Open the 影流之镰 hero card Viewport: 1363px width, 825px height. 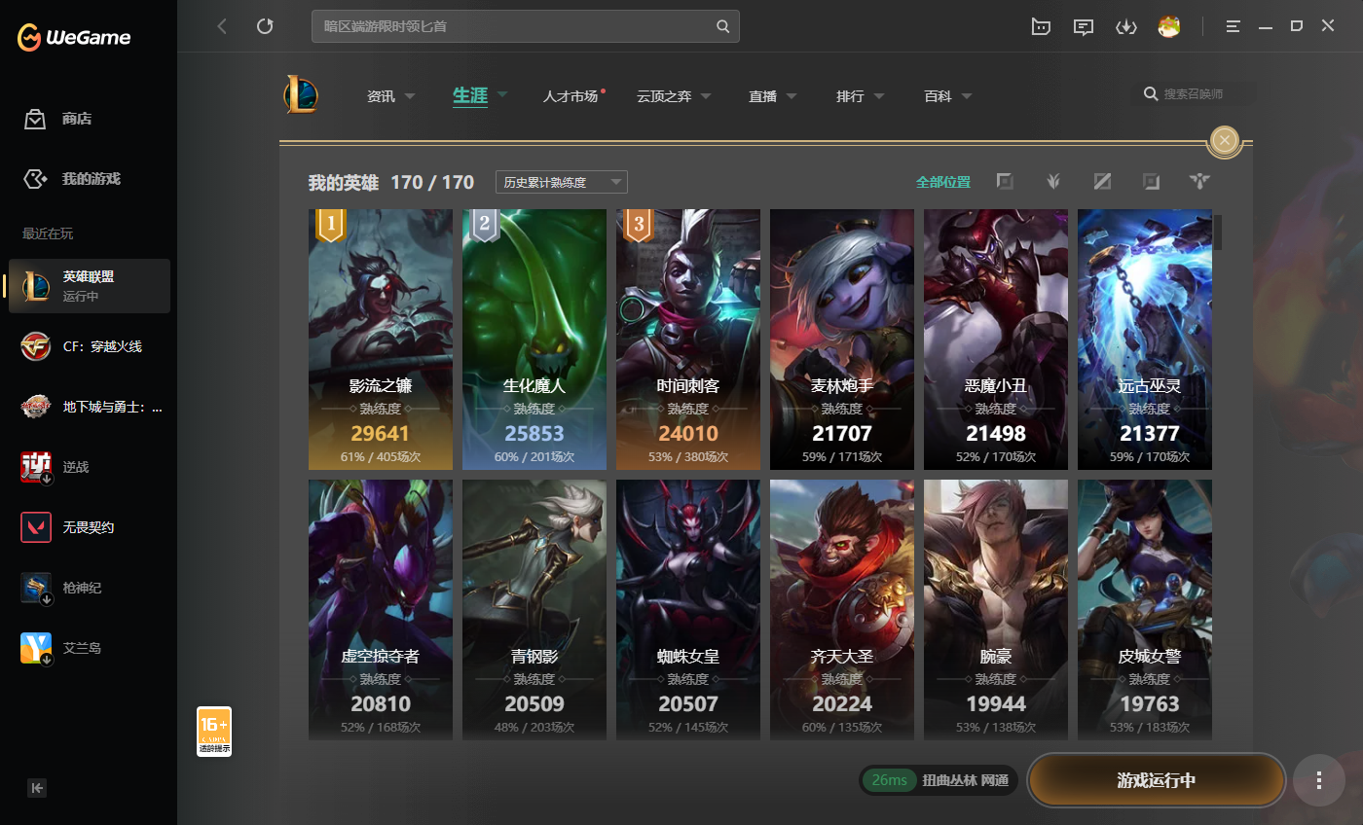point(381,340)
